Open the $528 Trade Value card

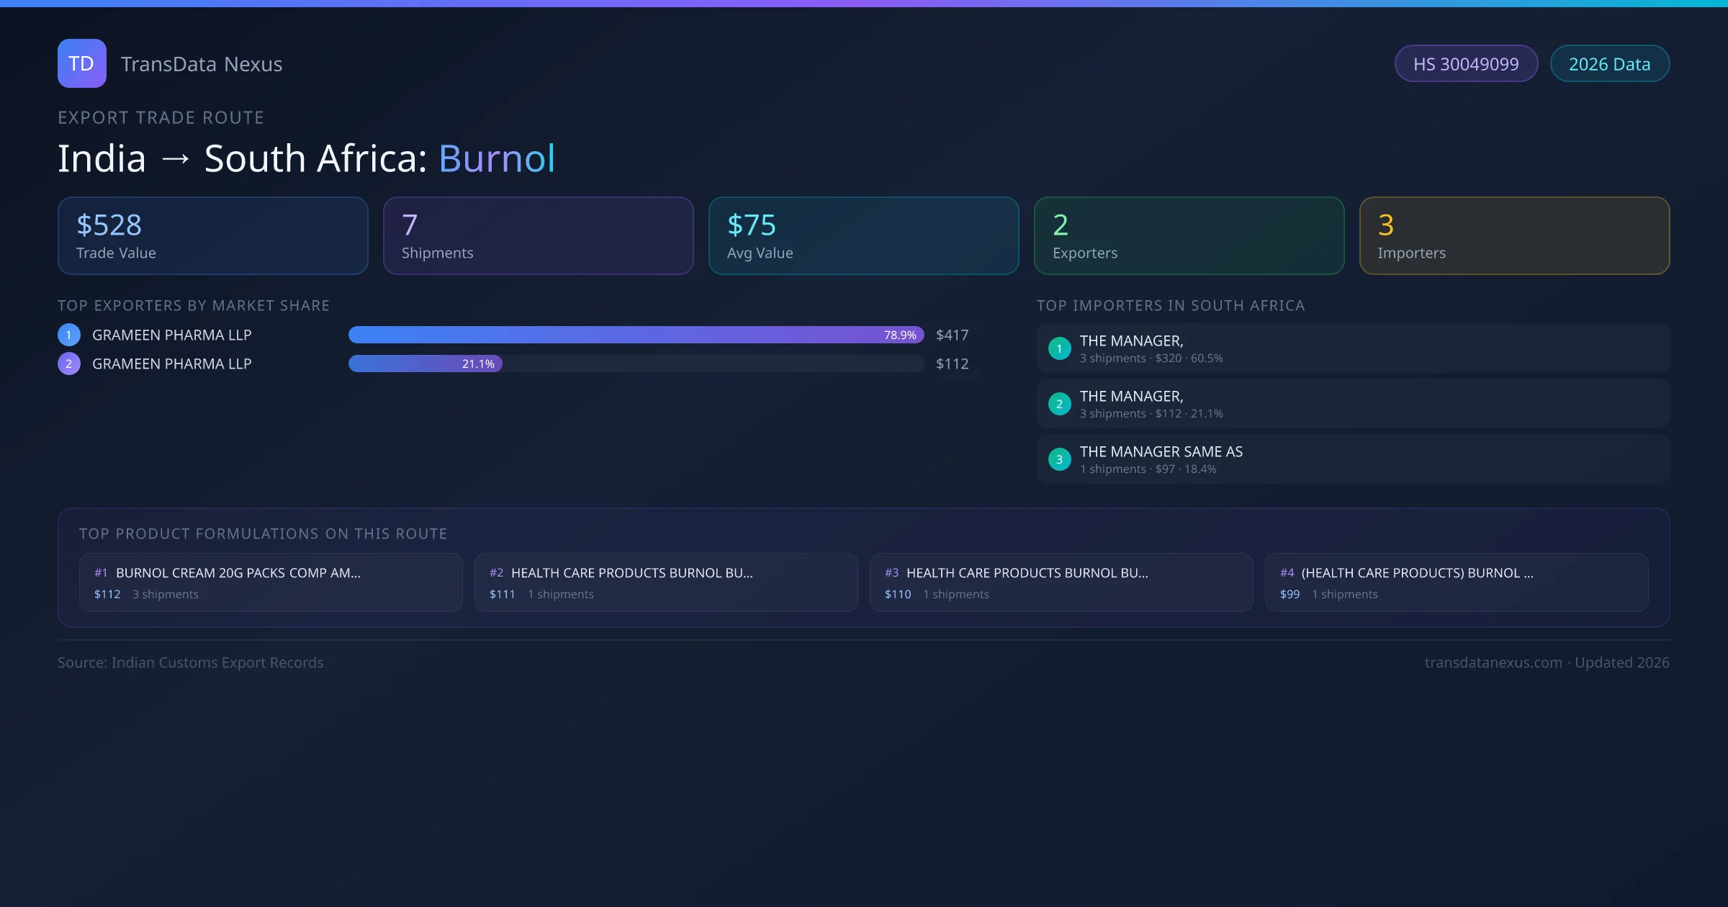[x=212, y=236]
